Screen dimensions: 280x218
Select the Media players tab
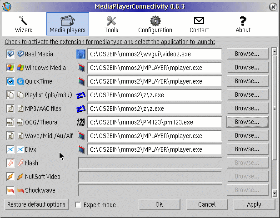point(68,24)
